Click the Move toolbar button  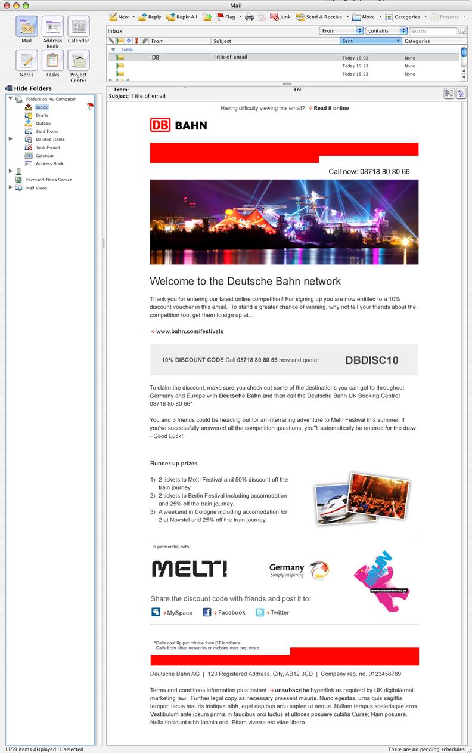click(x=364, y=17)
